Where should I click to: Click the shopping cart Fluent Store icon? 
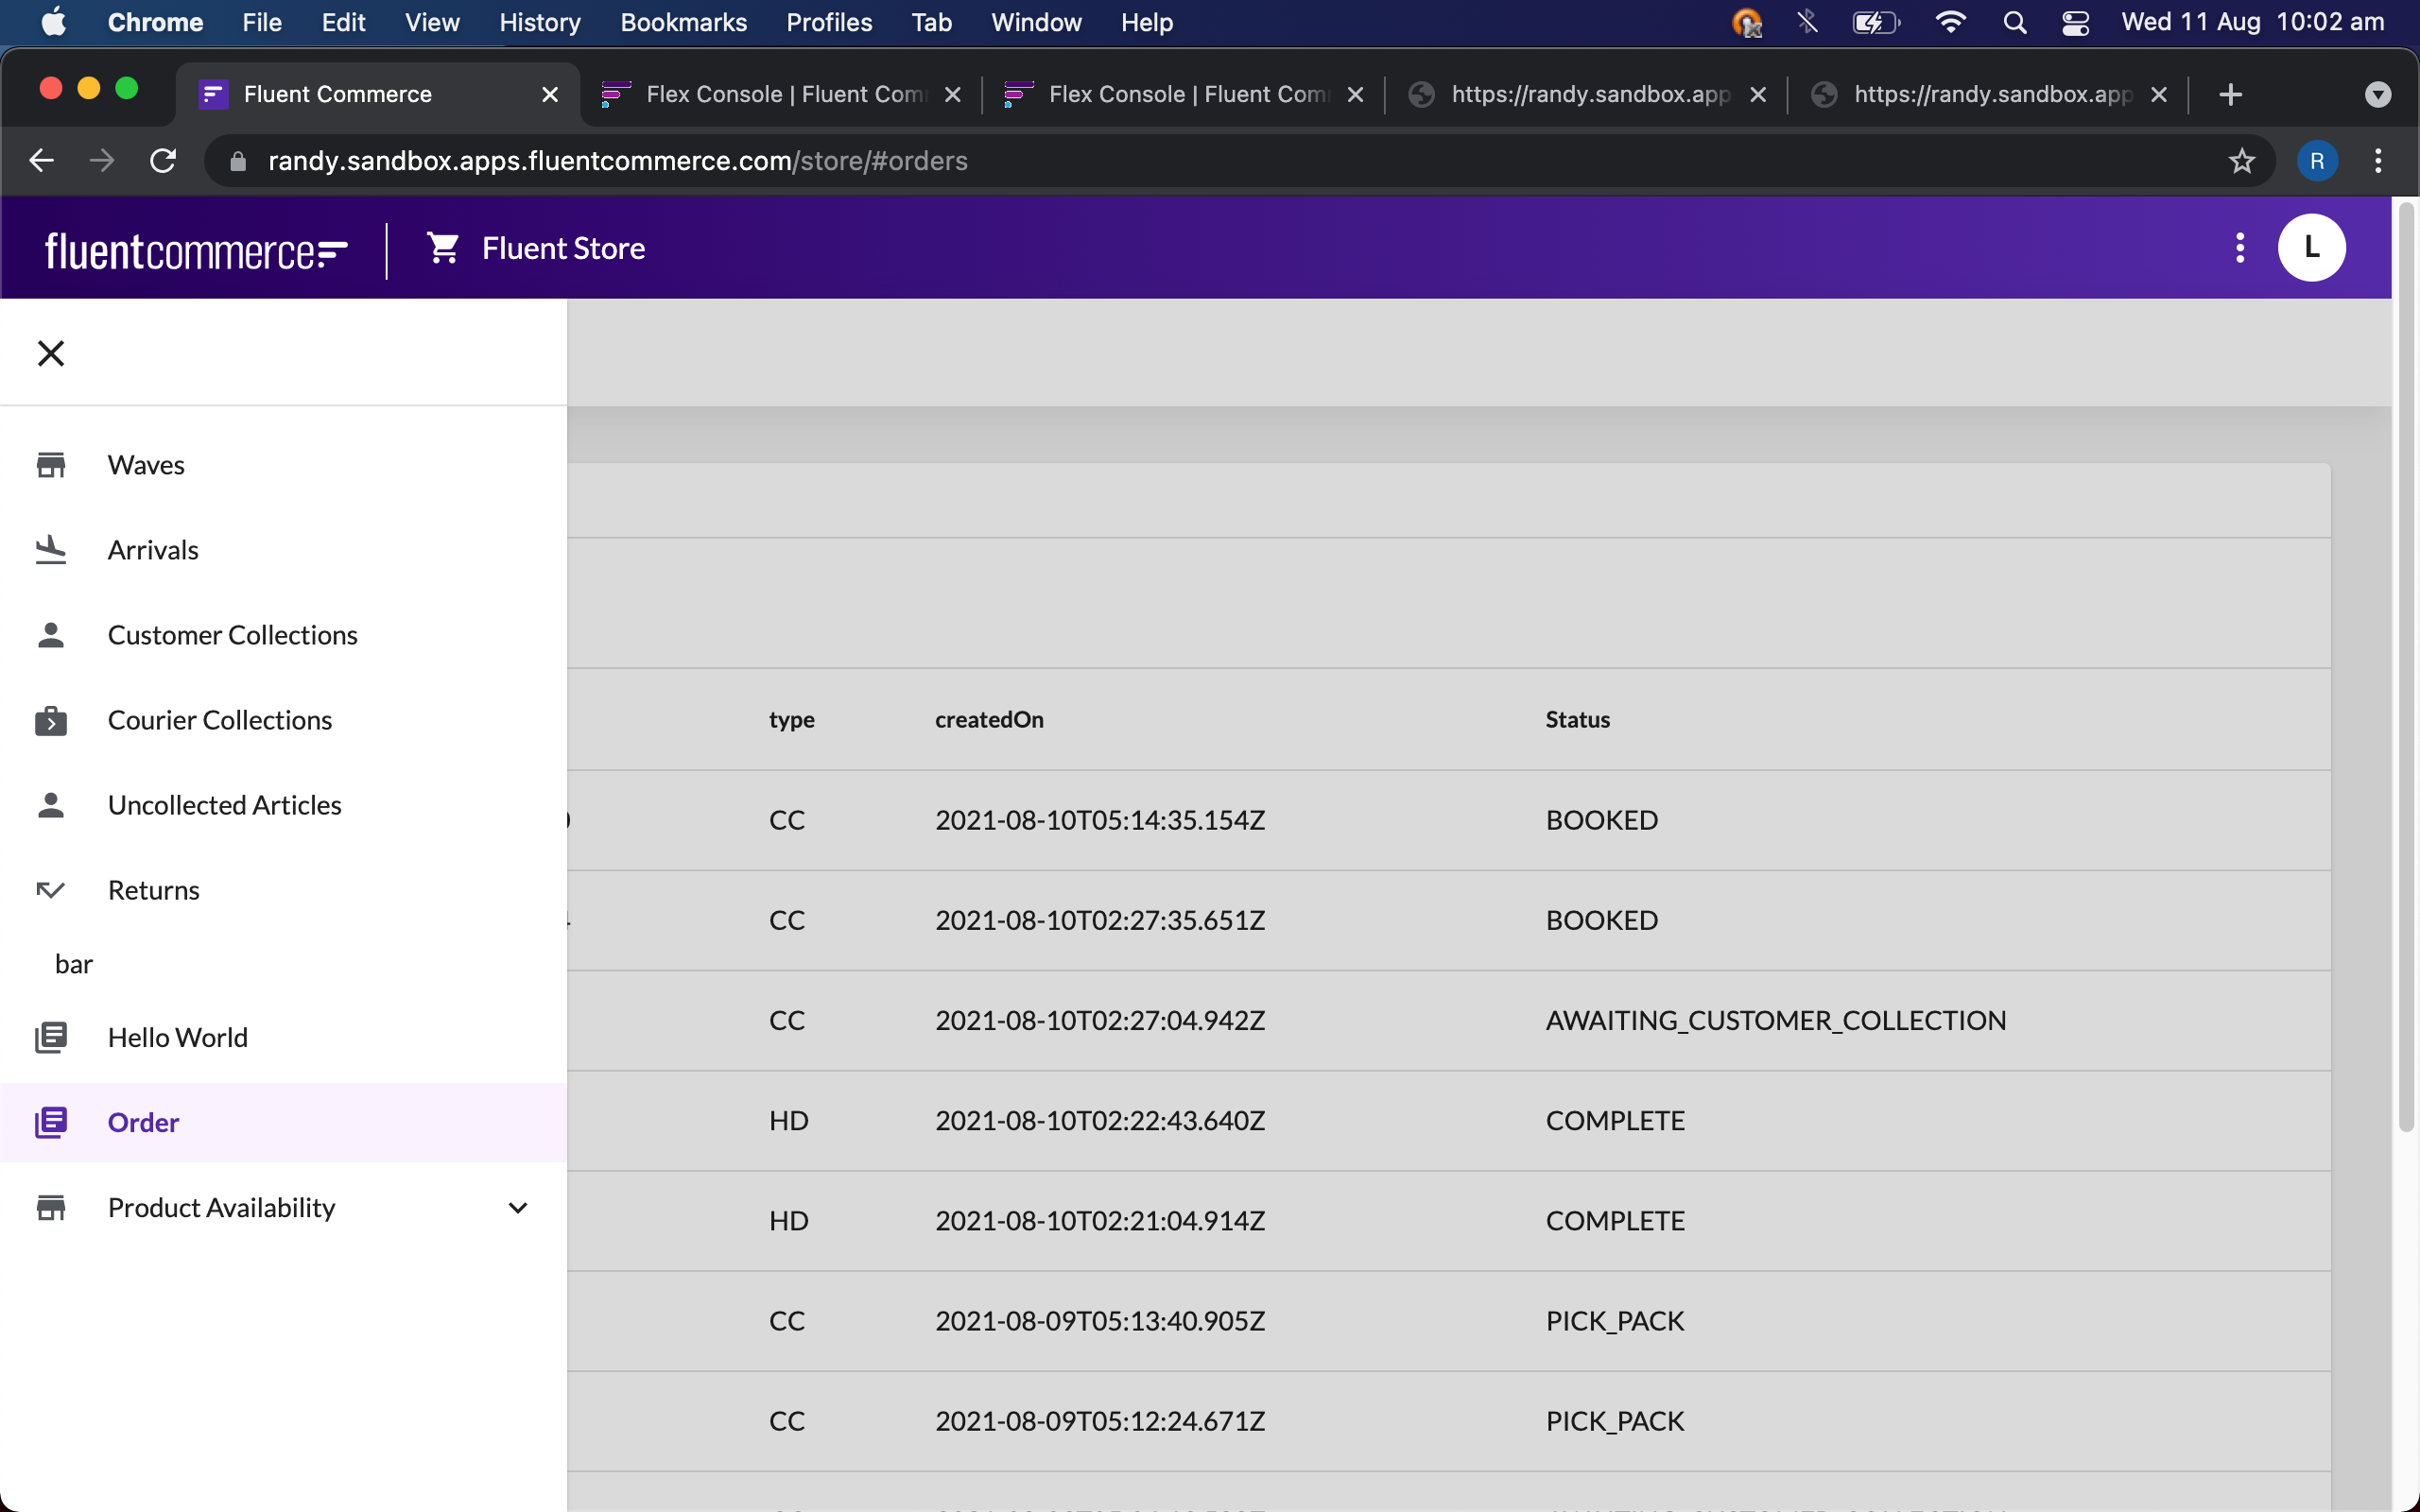click(443, 248)
